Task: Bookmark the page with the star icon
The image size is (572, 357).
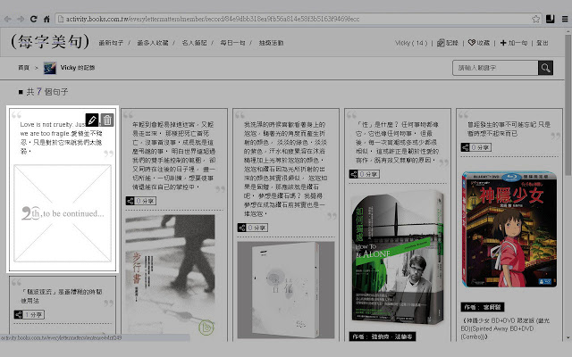Action: tap(534, 18)
